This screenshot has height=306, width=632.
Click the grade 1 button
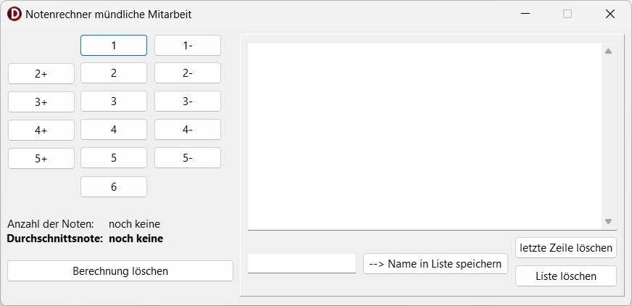pyautogui.click(x=114, y=45)
